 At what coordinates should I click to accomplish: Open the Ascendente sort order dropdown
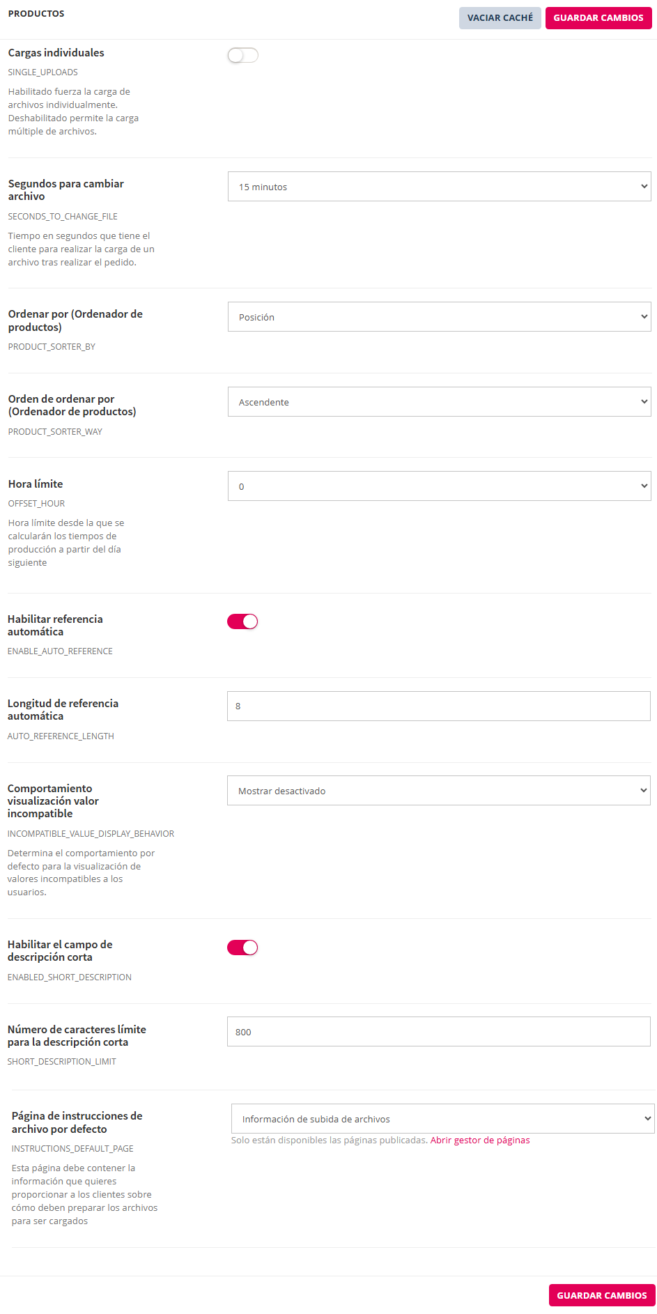[439, 402]
